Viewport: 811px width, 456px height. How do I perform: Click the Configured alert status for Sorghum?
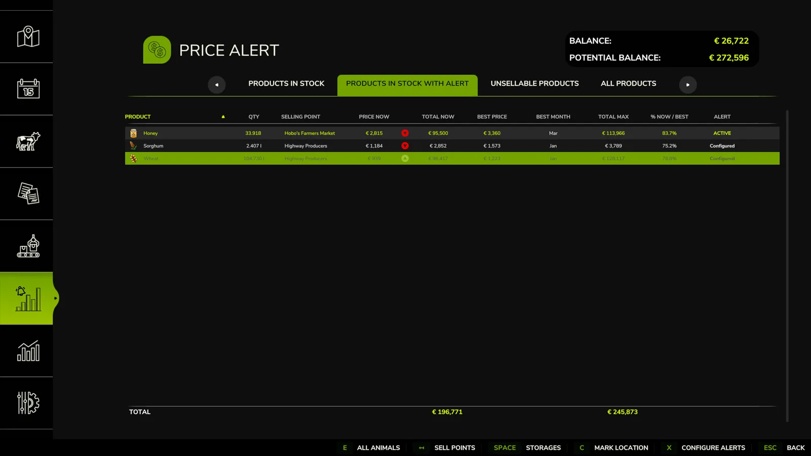pyautogui.click(x=722, y=146)
